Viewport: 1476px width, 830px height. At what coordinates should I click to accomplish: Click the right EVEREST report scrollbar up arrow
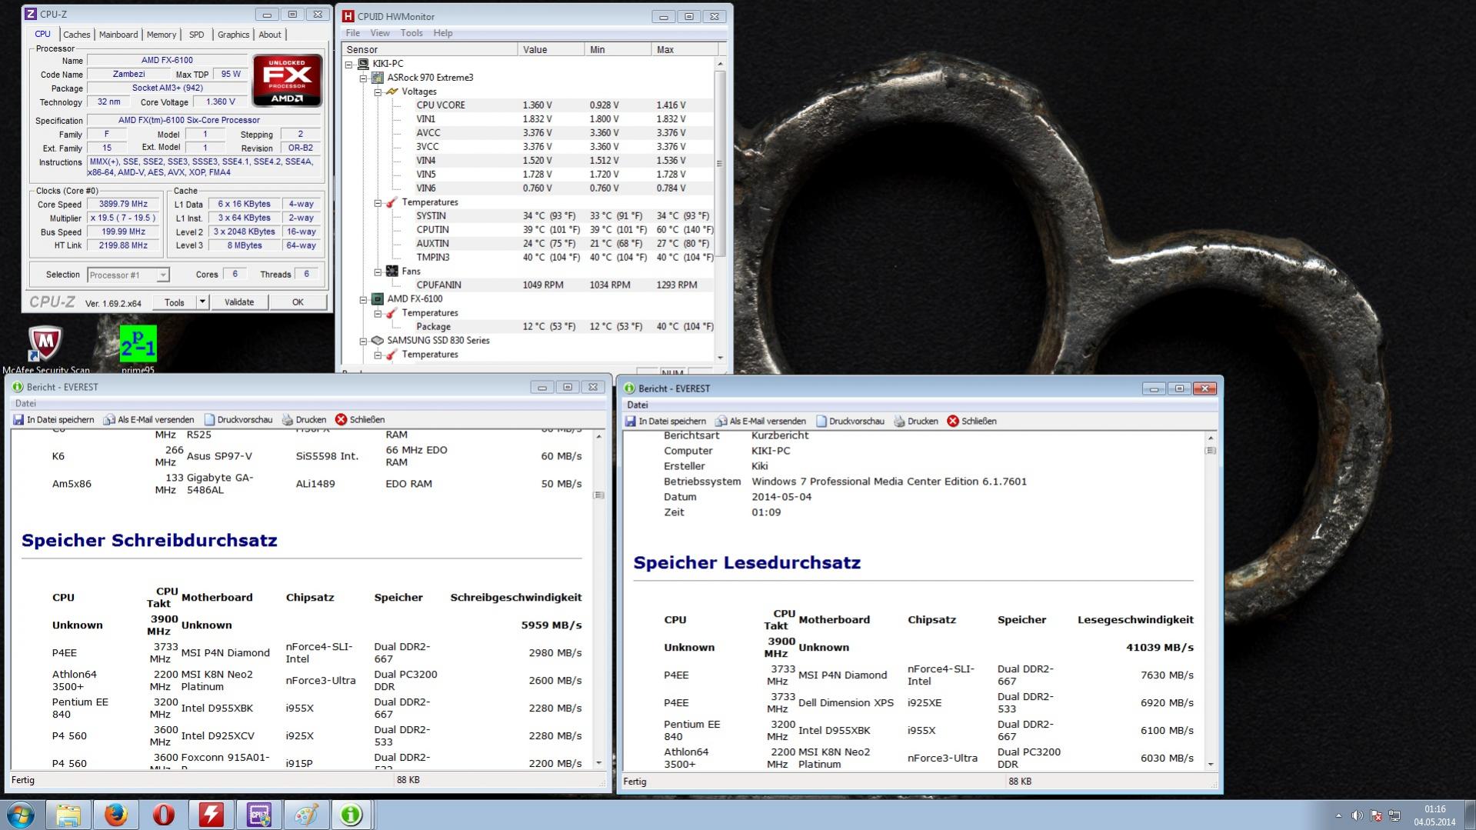point(1211,438)
